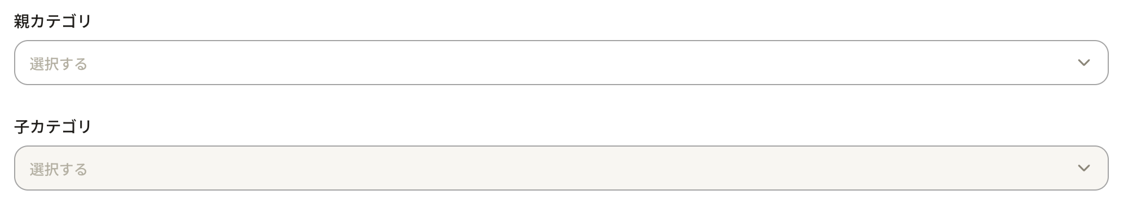Viewport: 1128px width, 212px height.
Task: Expand the greyed child category select box
Action: click(x=561, y=168)
